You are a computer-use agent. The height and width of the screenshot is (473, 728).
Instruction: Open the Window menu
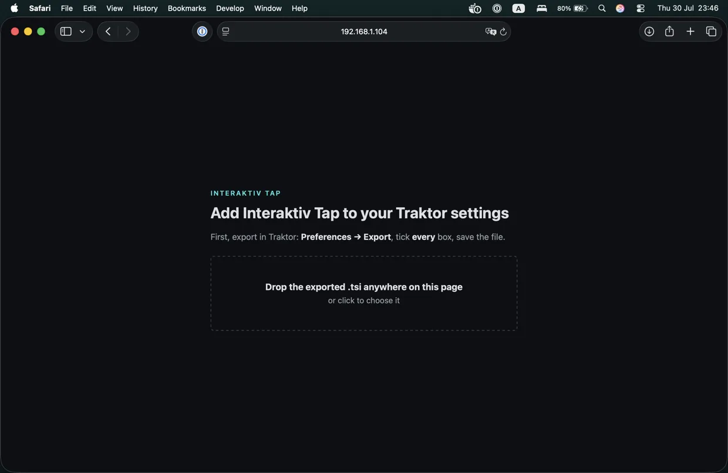click(x=268, y=8)
